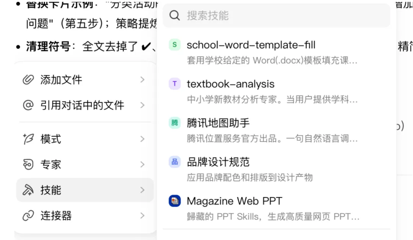Screen dimensions: 413x240
Task: Click the green 腾 icon for 腾讯地图助手
Action: point(175,123)
